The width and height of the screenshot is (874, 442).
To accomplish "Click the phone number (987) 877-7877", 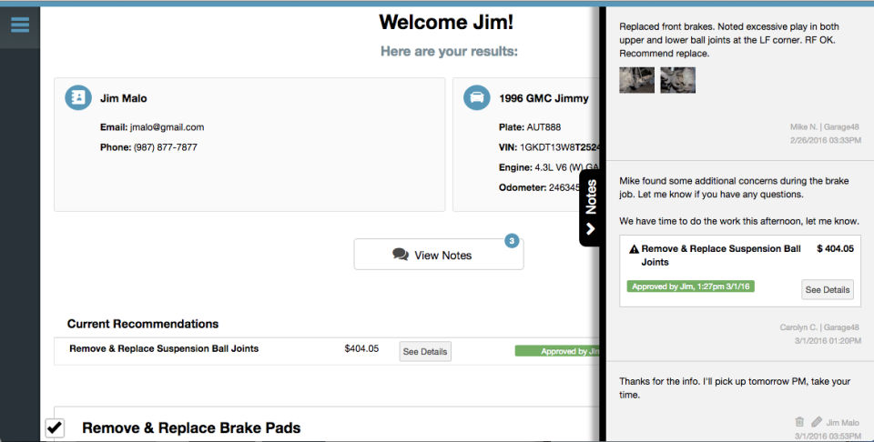I will [166, 147].
